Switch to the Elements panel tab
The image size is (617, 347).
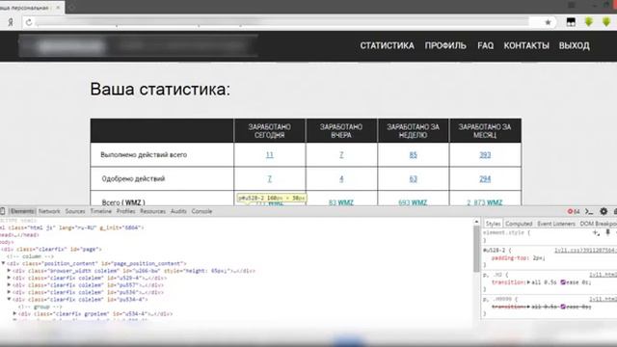(22, 211)
